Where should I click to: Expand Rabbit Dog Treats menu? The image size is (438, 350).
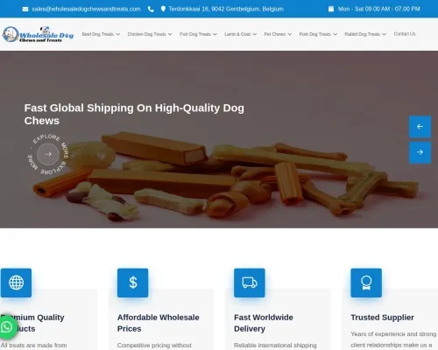[x=365, y=34]
